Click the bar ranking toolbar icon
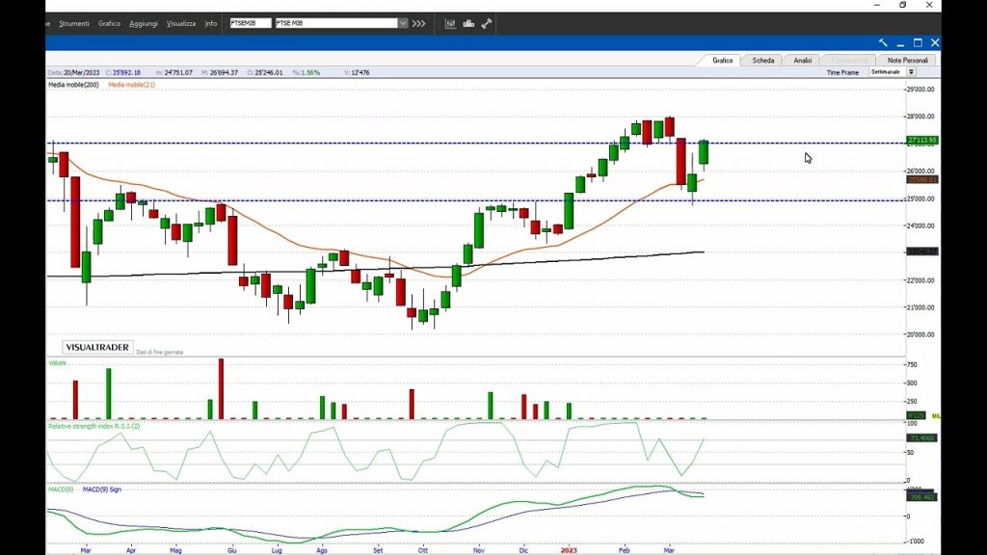The width and height of the screenshot is (987, 555). pos(468,23)
